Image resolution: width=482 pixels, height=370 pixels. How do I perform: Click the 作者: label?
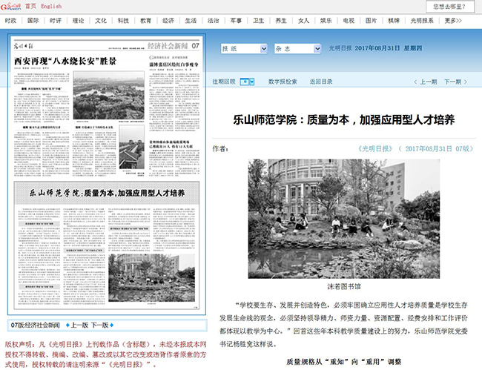pyautogui.click(x=220, y=149)
